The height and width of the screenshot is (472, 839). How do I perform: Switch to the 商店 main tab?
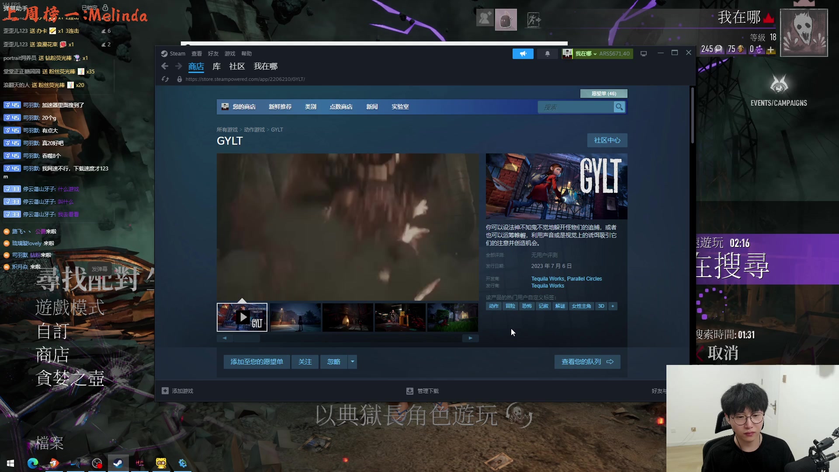(196, 66)
